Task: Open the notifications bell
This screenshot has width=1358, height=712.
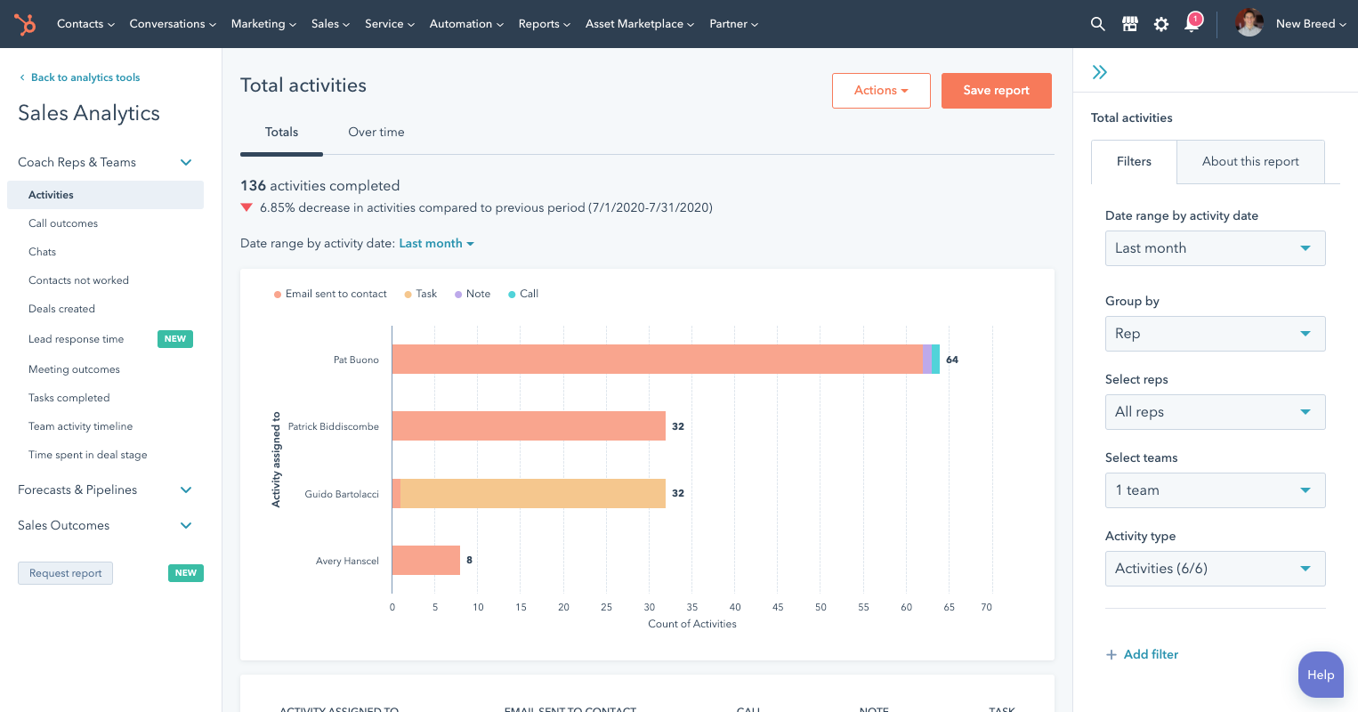Action: [1192, 24]
